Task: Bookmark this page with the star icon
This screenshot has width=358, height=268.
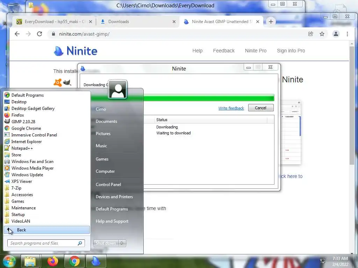Action: pos(322,34)
